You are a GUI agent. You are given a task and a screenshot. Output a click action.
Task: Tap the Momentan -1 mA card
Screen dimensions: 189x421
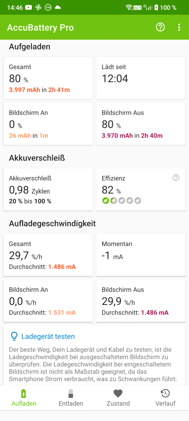pos(141,255)
